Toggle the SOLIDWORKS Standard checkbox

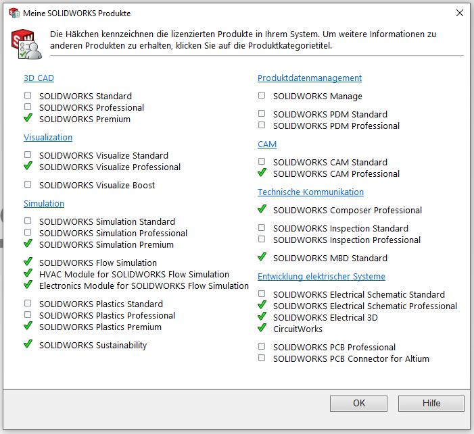(28, 96)
